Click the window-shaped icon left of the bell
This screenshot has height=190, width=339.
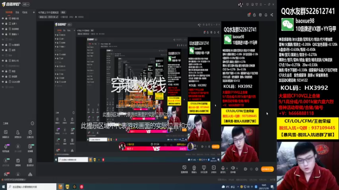260,15
